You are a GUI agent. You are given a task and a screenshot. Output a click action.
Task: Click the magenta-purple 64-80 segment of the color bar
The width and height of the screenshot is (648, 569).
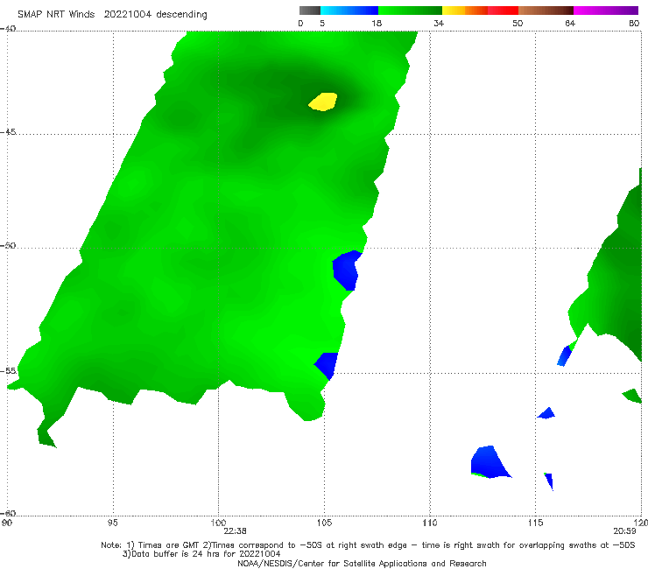tap(606, 11)
